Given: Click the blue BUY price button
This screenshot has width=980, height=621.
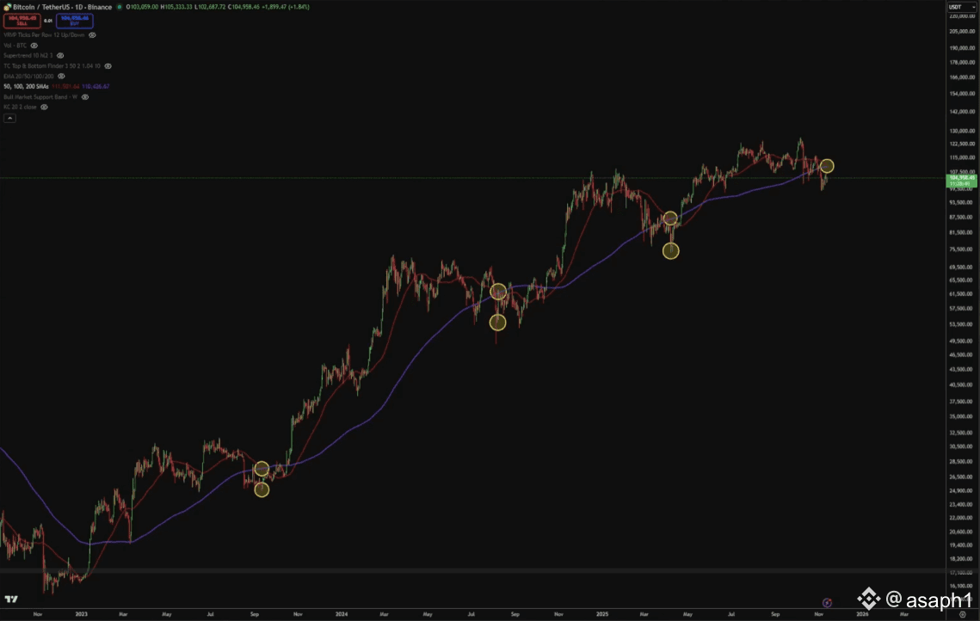Looking at the screenshot, I should point(74,21).
